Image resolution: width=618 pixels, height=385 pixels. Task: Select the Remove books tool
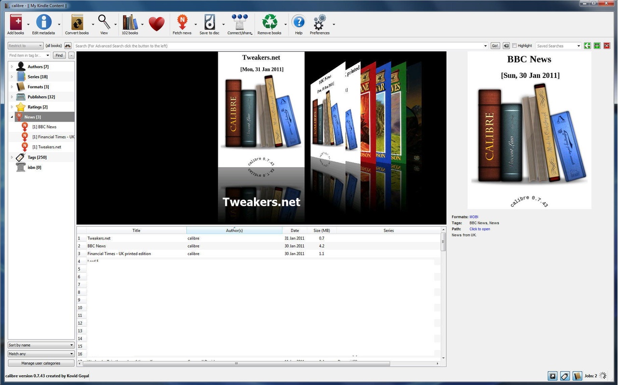point(269,22)
